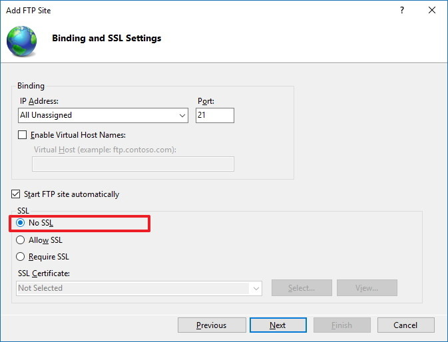The width and height of the screenshot is (448, 342).
Task: Click the View... certificate button
Action: pyautogui.click(x=367, y=287)
